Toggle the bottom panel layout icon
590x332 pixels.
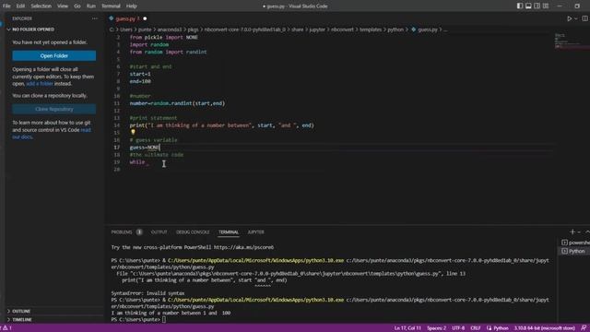pos(528,6)
